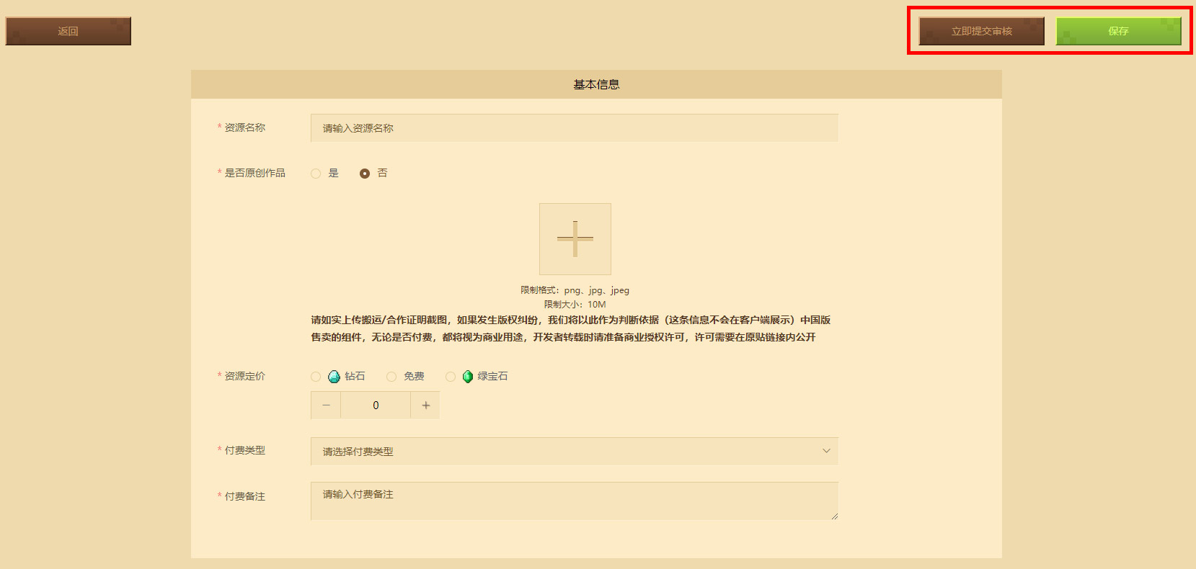Click the green 保存 button
1196x569 pixels.
click(1118, 31)
